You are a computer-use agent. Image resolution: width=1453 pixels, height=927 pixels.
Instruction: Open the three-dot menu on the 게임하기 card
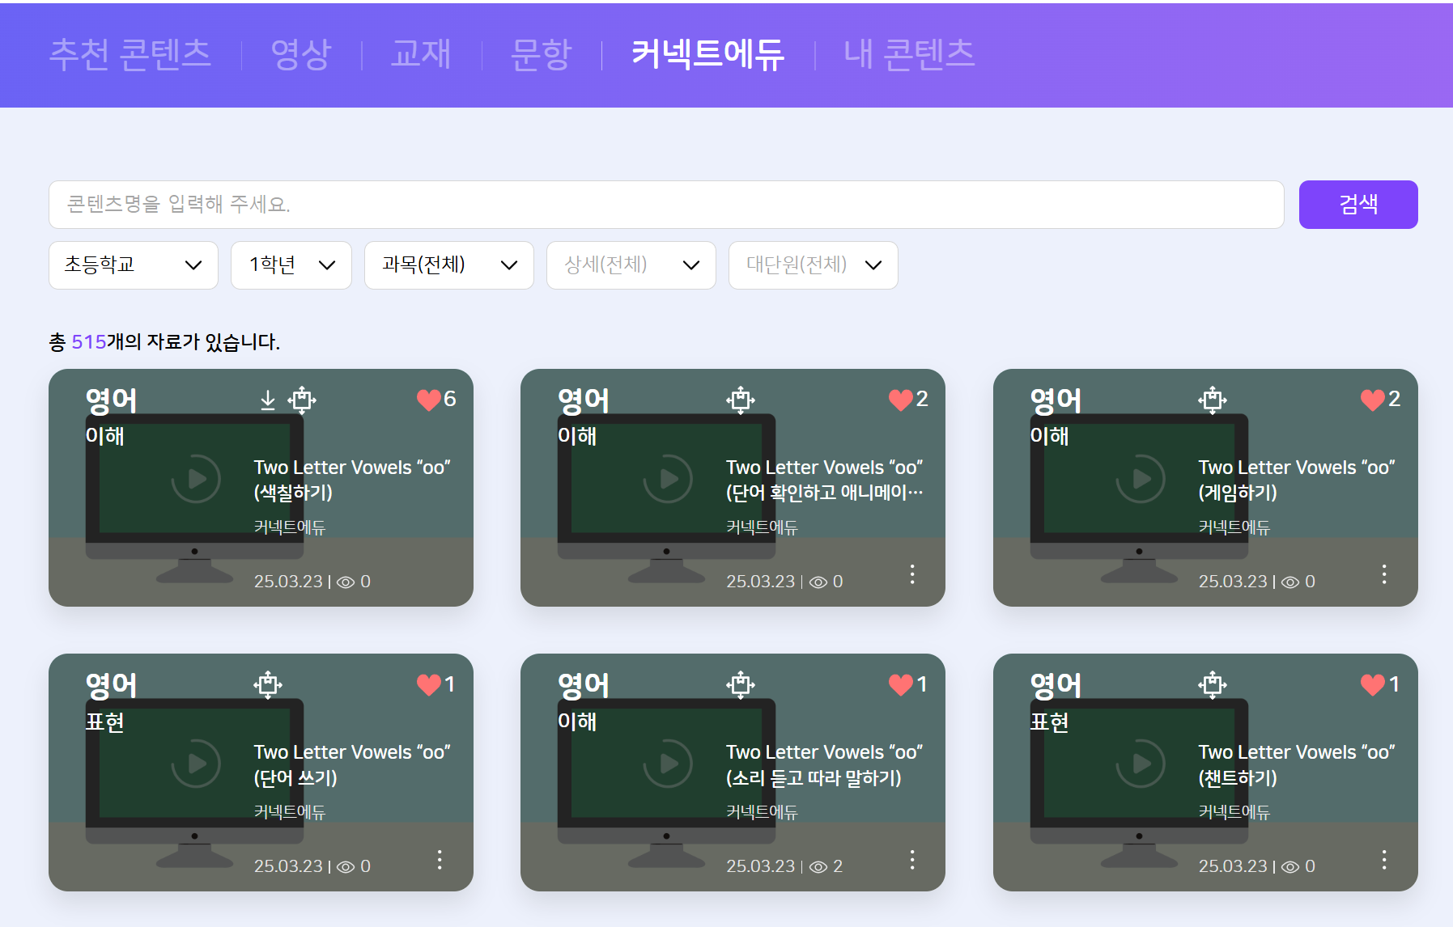(x=1383, y=574)
